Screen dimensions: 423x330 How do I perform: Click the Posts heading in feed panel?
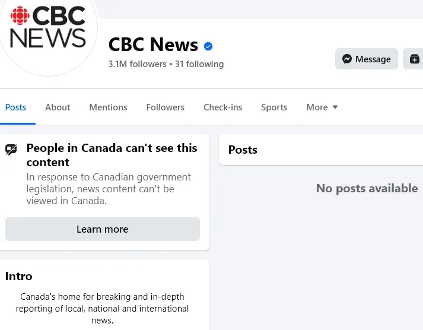tap(243, 150)
